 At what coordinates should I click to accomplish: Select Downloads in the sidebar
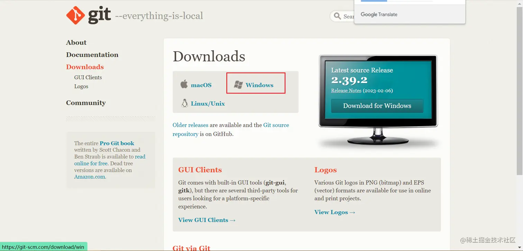[x=85, y=67]
